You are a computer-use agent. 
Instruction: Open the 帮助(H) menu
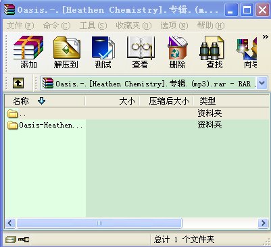tap(211, 26)
